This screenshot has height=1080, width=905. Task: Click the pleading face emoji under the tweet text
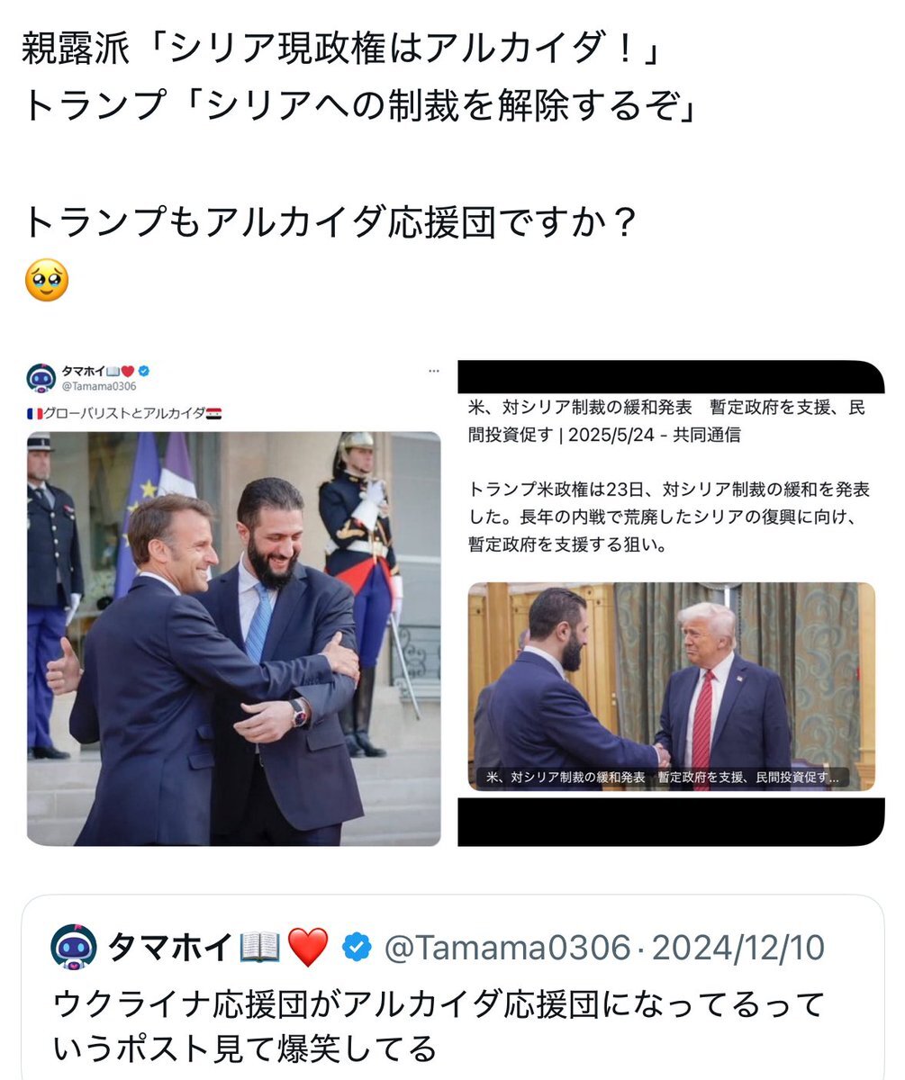pyautogui.click(x=47, y=280)
